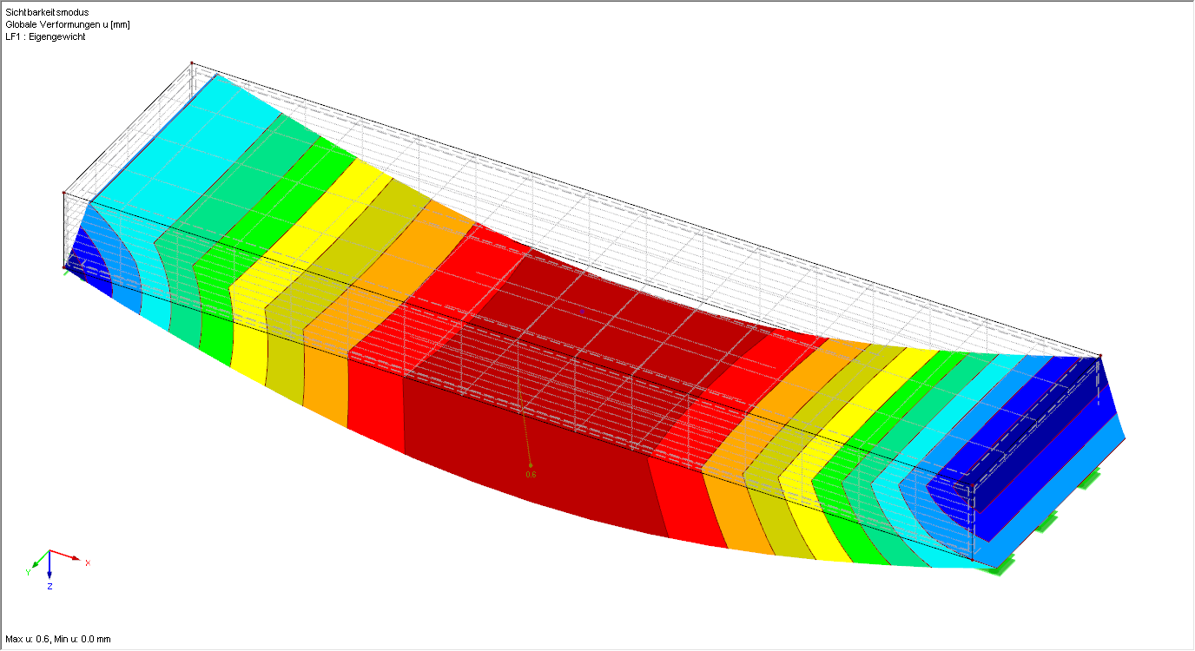Click the 'Globale Verformungen u [mm]' text
Screen dimensions: 1195x651
tap(68, 24)
